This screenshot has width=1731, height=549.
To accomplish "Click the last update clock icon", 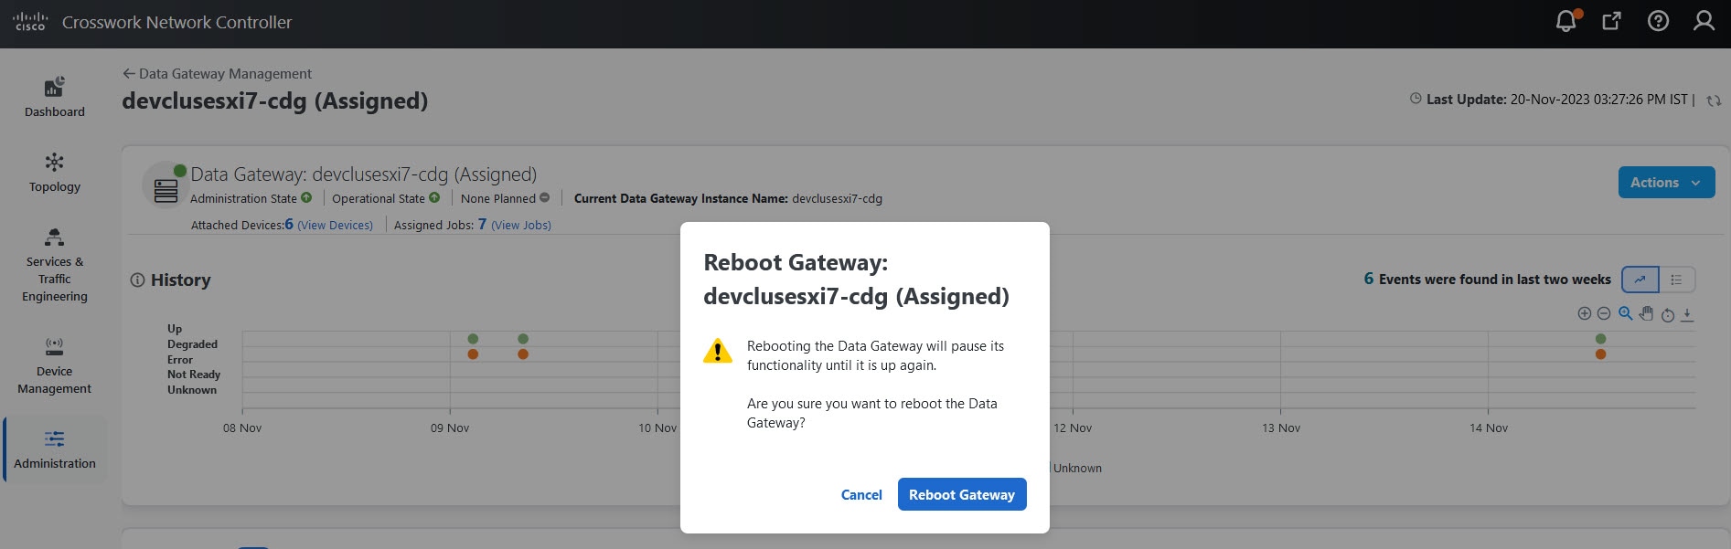I will click(x=1416, y=99).
